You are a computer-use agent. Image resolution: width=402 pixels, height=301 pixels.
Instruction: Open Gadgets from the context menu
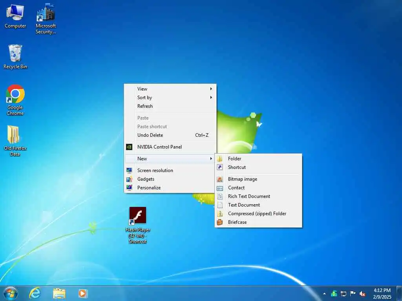point(170,179)
